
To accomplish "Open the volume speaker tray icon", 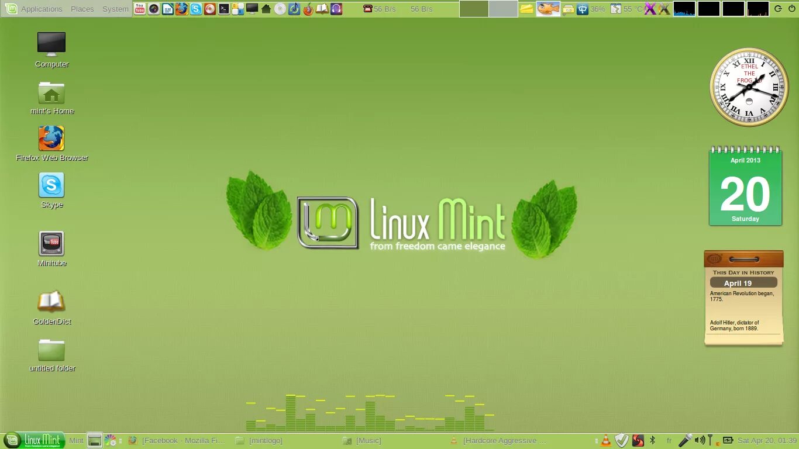I will click(699, 441).
